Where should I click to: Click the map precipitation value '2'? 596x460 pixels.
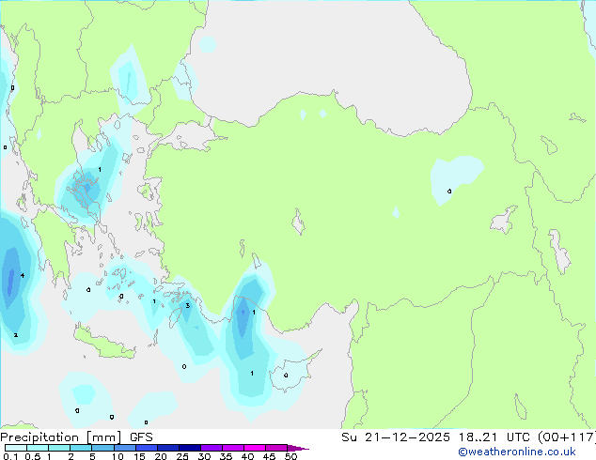tap(16, 335)
